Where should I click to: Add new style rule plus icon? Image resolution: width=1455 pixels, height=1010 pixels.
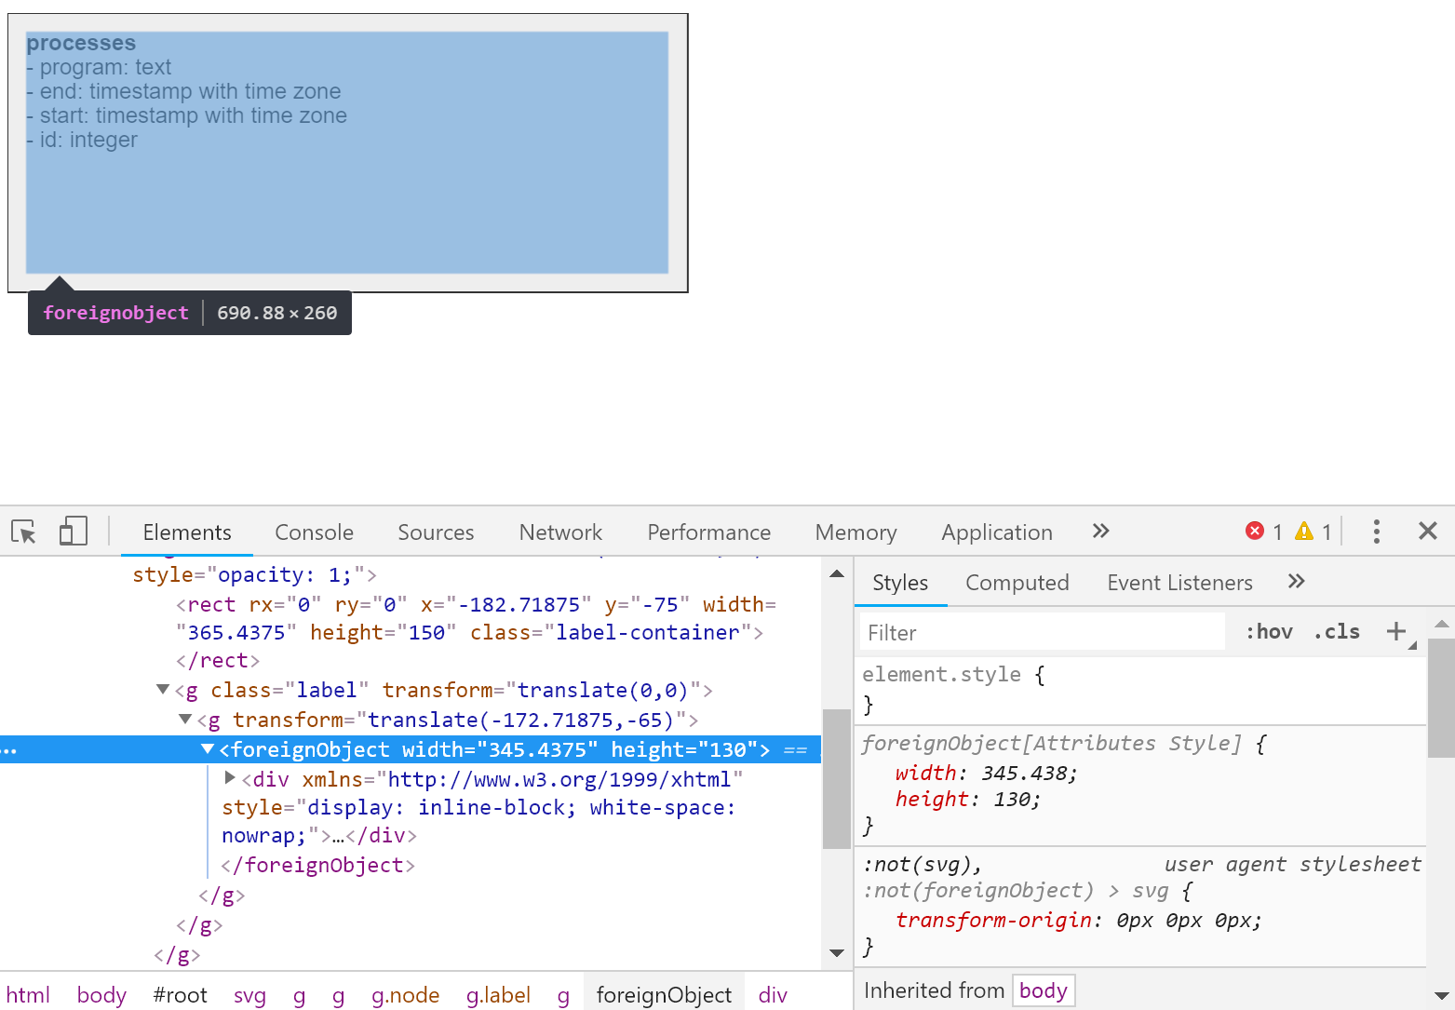coord(1396,632)
